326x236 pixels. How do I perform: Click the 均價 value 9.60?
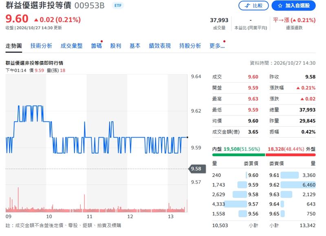(x=253, y=121)
